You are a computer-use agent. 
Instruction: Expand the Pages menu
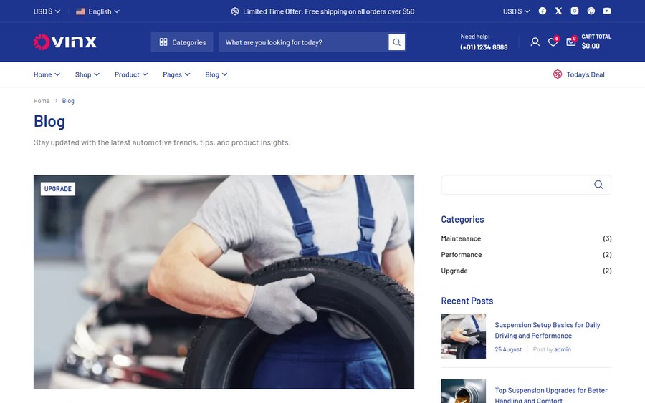tap(176, 74)
